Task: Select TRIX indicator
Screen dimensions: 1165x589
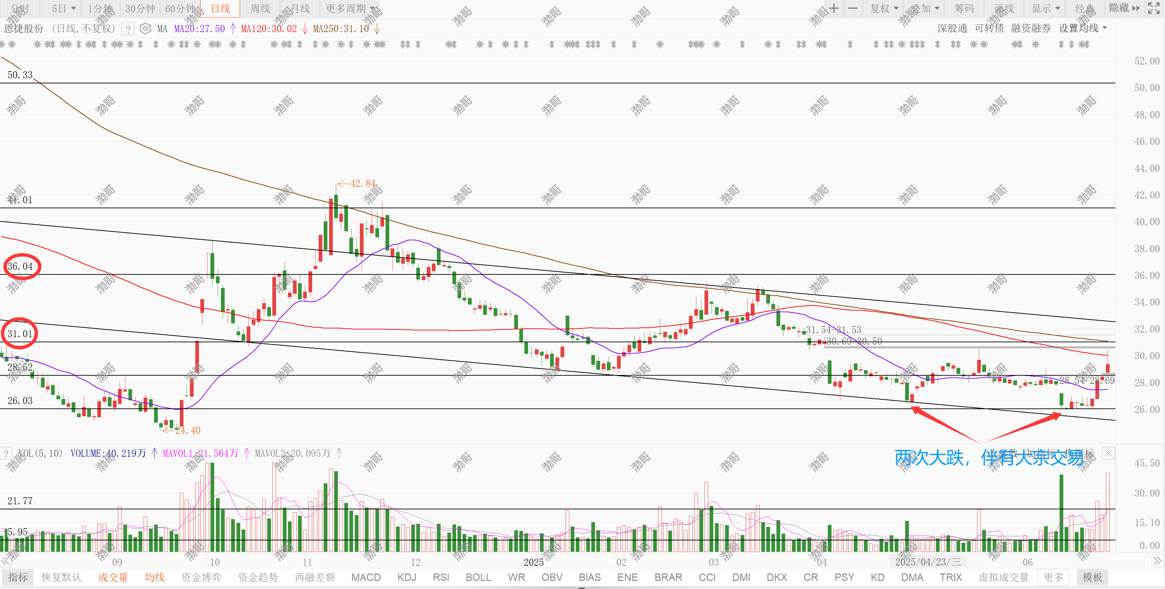Action: pyautogui.click(x=951, y=577)
